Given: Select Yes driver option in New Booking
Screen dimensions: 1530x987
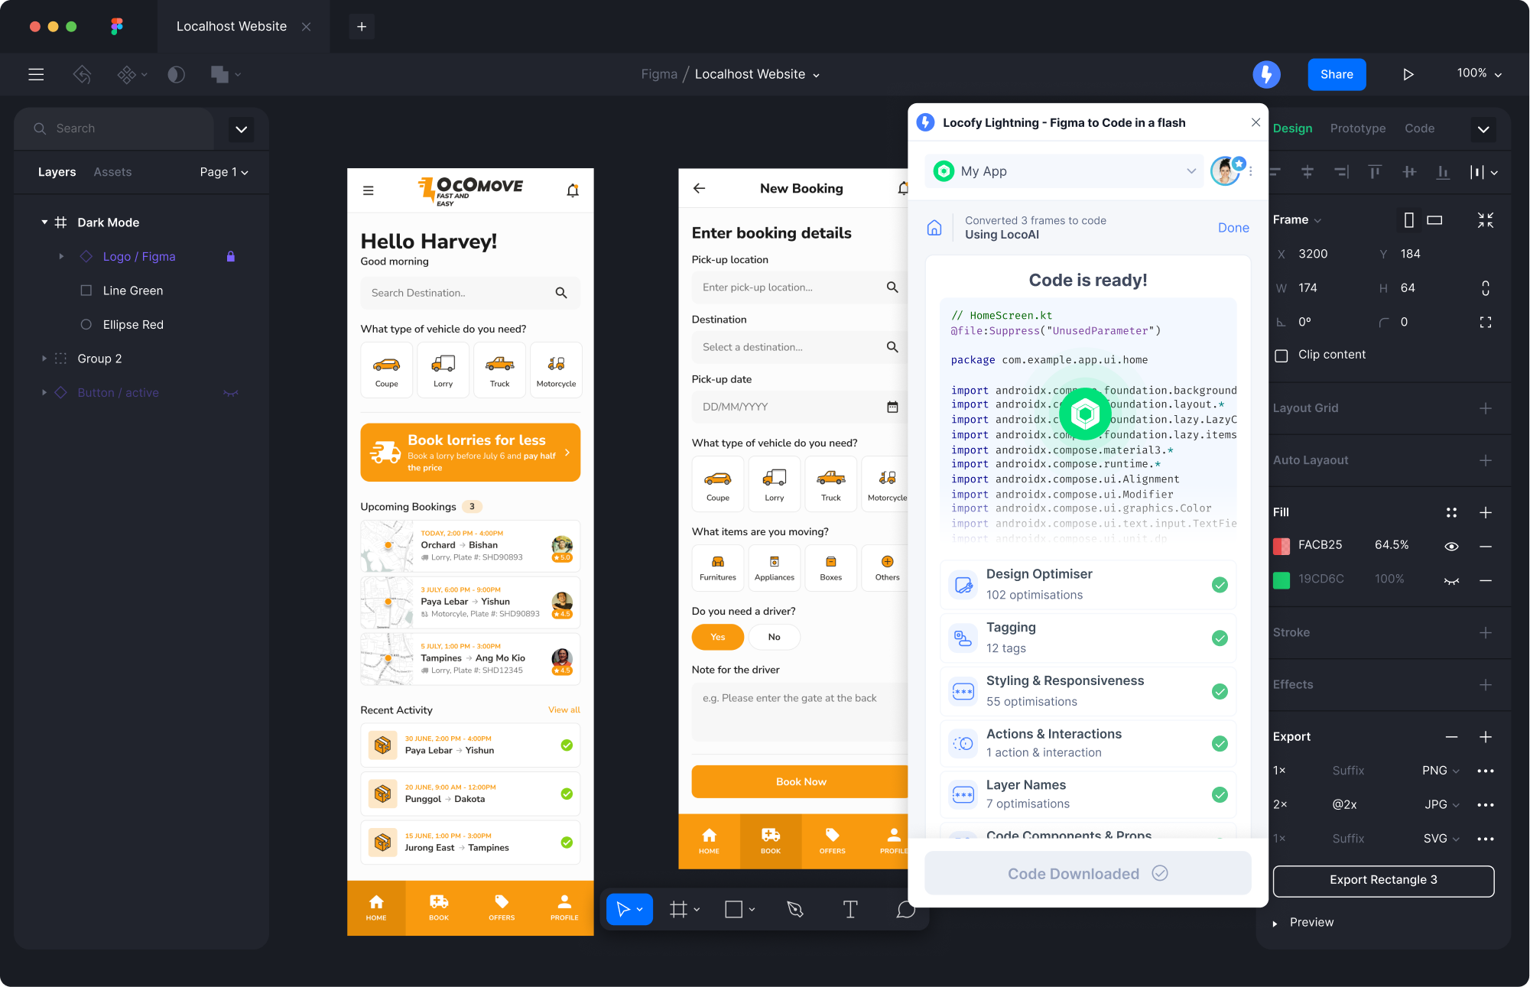Looking at the screenshot, I should 717,637.
